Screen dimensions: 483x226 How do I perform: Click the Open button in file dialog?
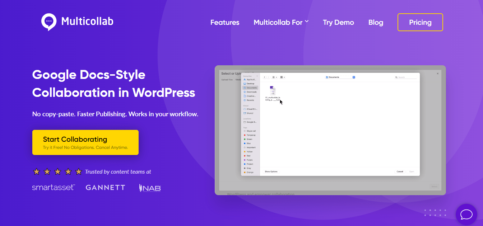(x=412, y=171)
